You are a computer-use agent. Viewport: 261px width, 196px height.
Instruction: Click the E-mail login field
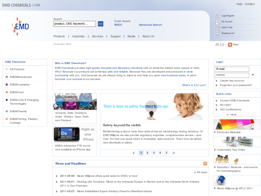tap(232, 69)
